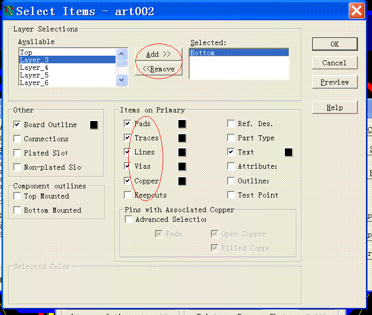The image size is (372, 315).
Task: Open the Preview button
Action: (335, 82)
